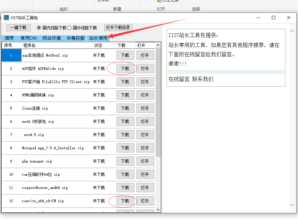Click the 一键下载 button
Viewport: 298px width, 220px height.
pos(19,28)
